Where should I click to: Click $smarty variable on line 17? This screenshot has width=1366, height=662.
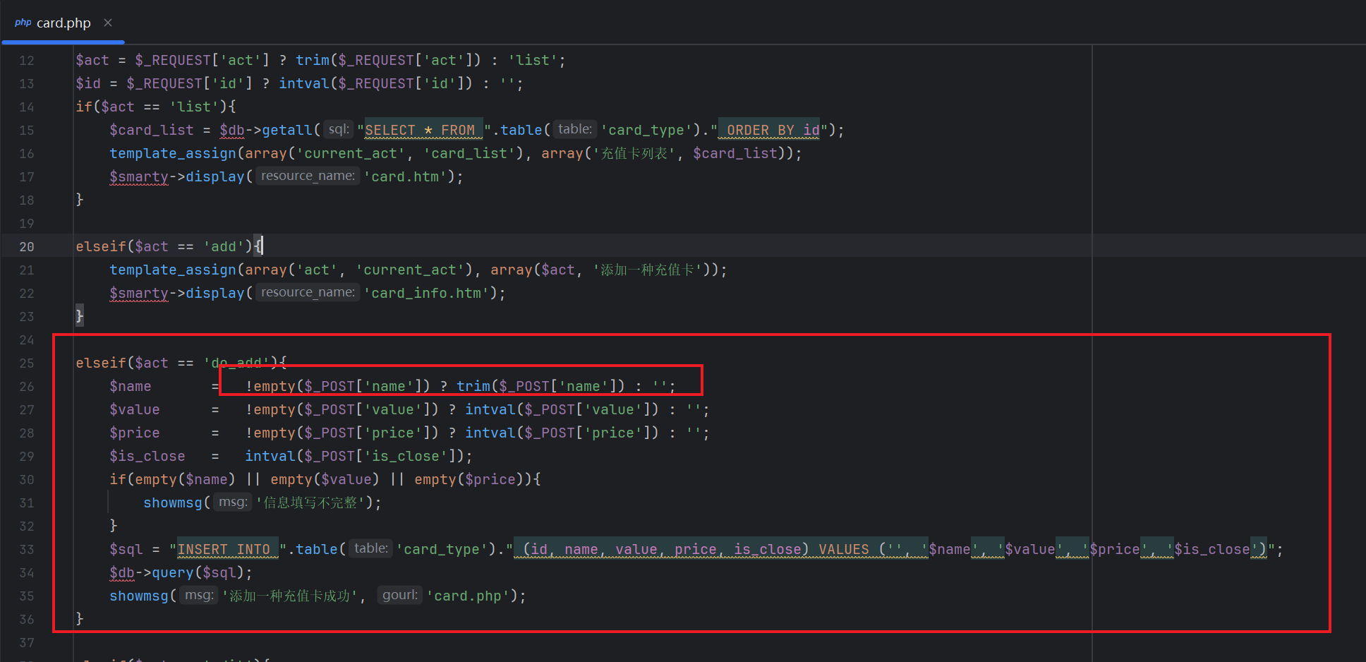[139, 177]
